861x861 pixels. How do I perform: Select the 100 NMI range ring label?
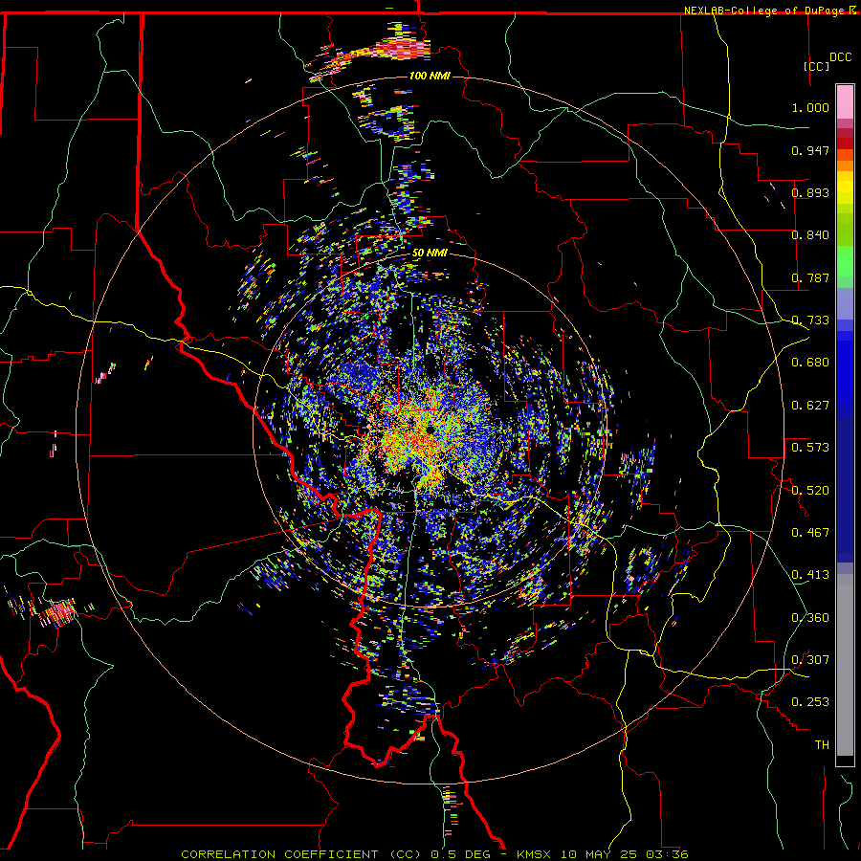click(x=430, y=76)
